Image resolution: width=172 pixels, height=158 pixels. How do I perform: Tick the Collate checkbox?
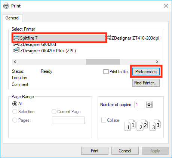pos(104,120)
